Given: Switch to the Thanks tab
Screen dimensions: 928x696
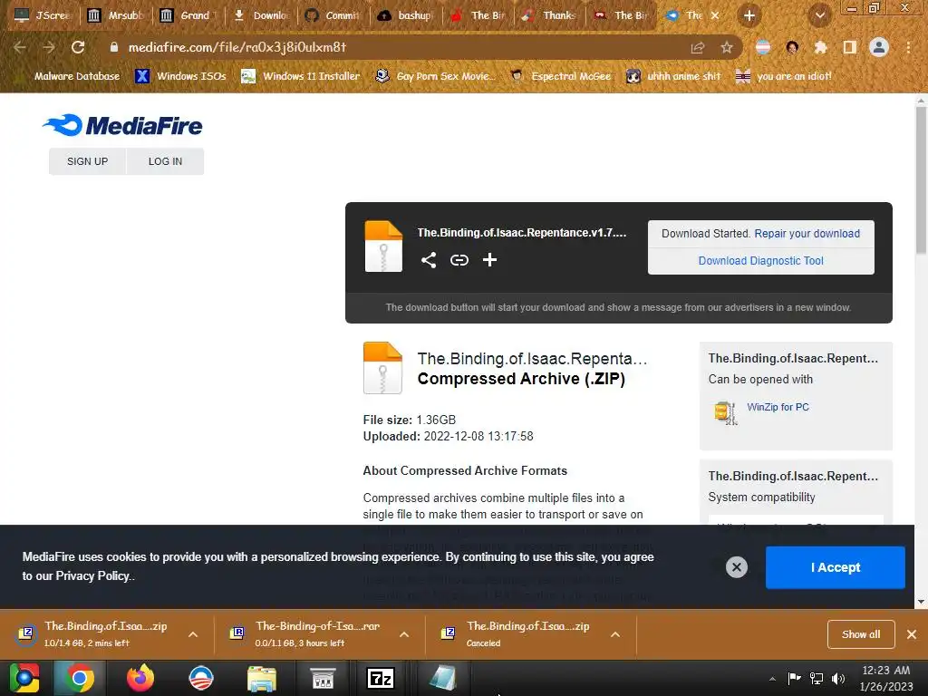Looking at the screenshot, I should [550, 15].
